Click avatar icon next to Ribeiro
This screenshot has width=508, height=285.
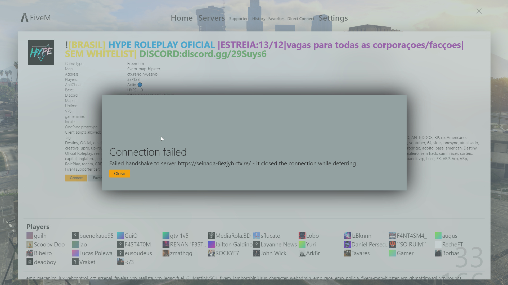(x=30, y=253)
